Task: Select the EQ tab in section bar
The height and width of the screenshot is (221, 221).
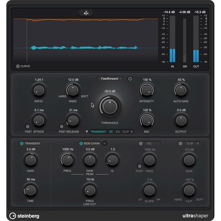Action: [x=118, y=131]
